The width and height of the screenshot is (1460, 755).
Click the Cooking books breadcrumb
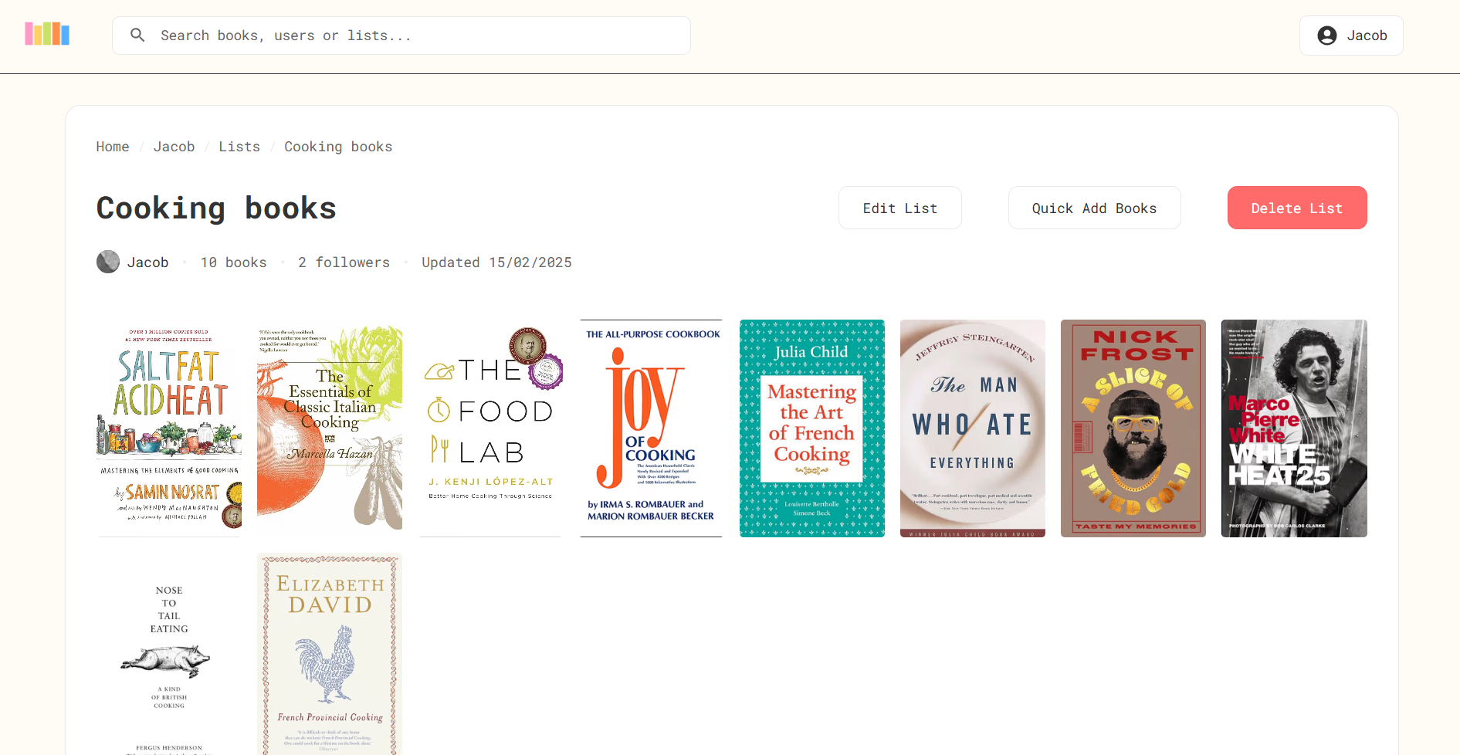coord(338,147)
